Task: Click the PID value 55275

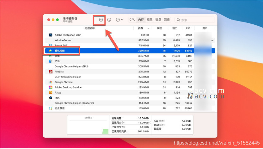Action: coord(189,71)
